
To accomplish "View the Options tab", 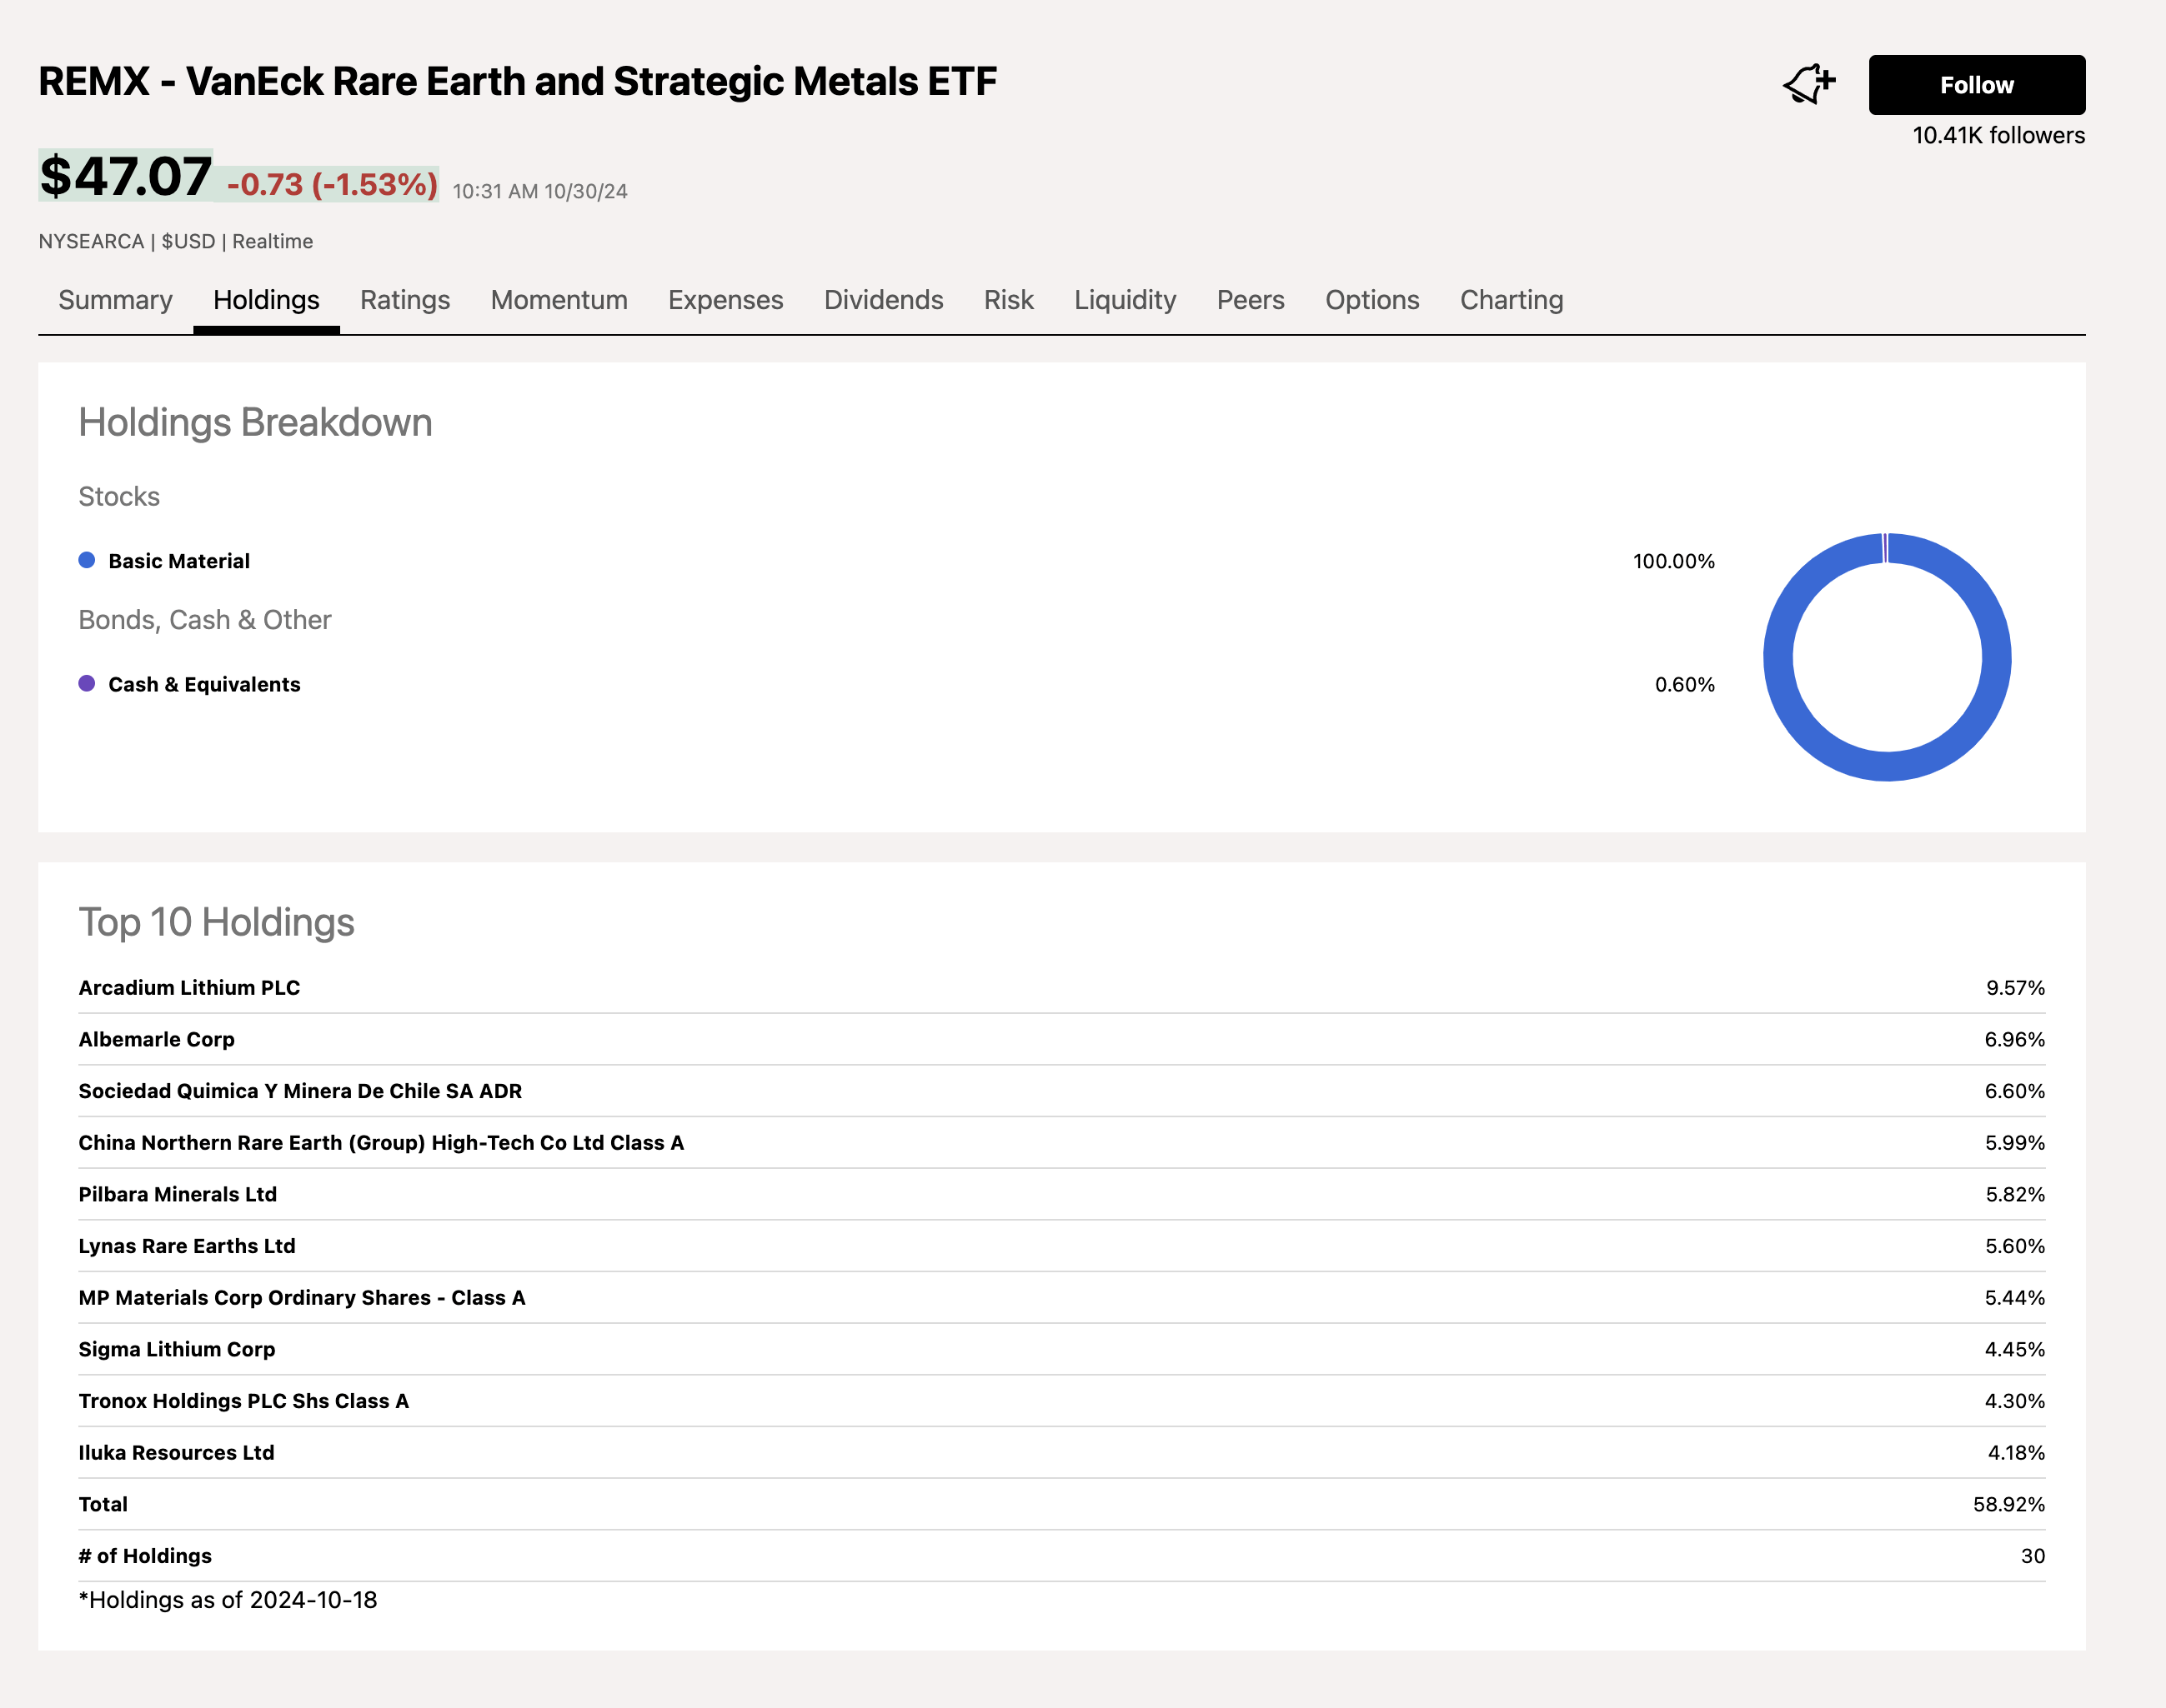I will [x=1371, y=299].
